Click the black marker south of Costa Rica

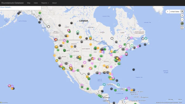pos(114,103)
